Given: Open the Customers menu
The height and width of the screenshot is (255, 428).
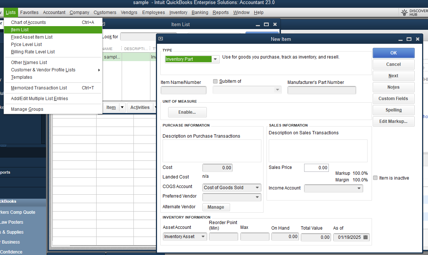Looking at the screenshot, I should (x=105, y=13).
